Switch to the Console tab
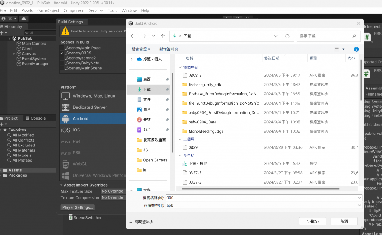The width and height of the screenshot is (382, 235). 36,118
